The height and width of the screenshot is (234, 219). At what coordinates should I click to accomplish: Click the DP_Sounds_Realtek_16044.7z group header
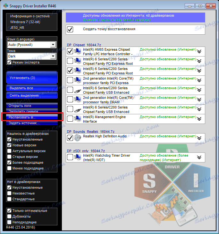tap(91, 132)
